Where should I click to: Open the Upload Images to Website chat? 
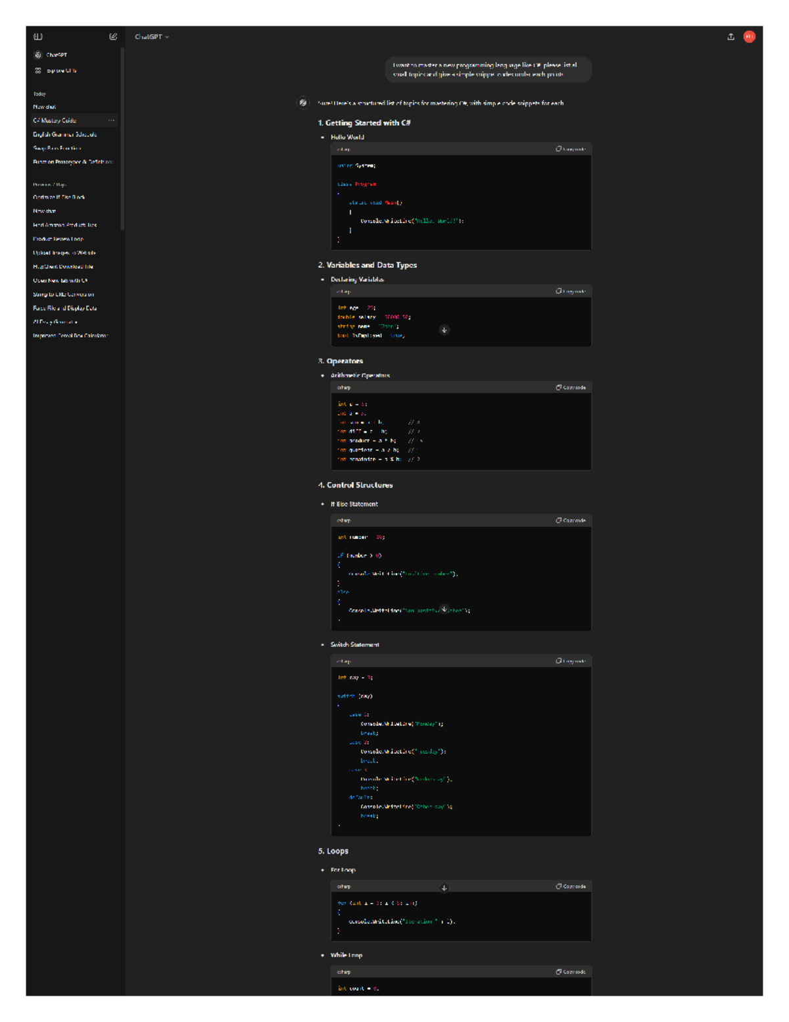[64, 253]
